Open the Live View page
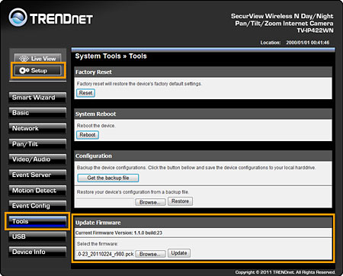The image size is (343, 276). [37, 58]
